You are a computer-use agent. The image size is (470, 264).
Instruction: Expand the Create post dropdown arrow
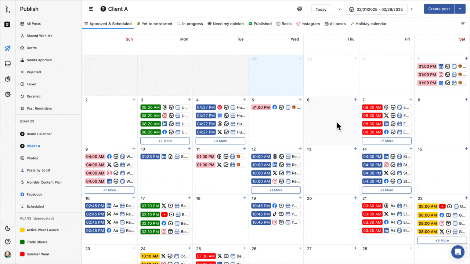click(x=460, y=9)
